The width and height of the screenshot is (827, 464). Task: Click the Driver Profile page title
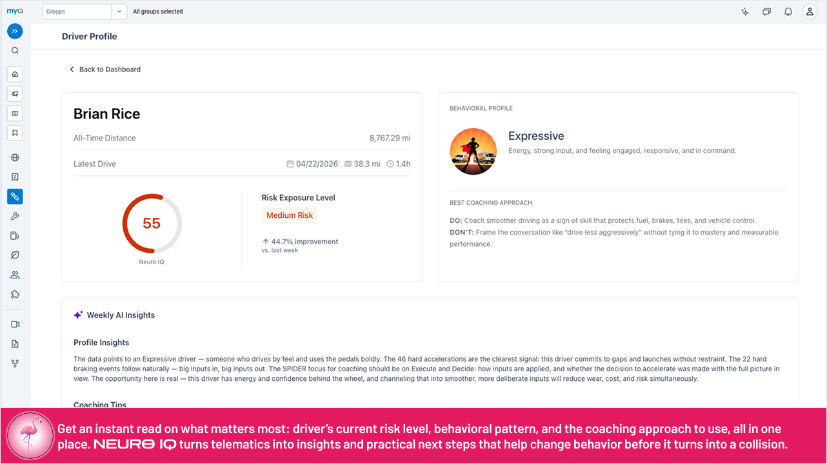point(89,37)
